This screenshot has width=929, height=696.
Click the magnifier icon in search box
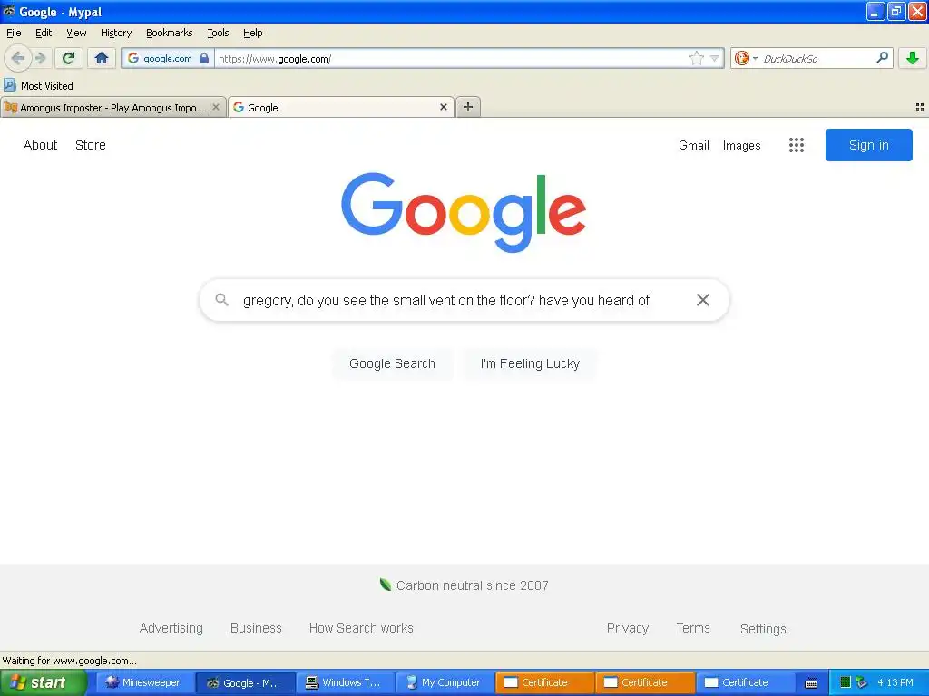click(x=221, y=299)
